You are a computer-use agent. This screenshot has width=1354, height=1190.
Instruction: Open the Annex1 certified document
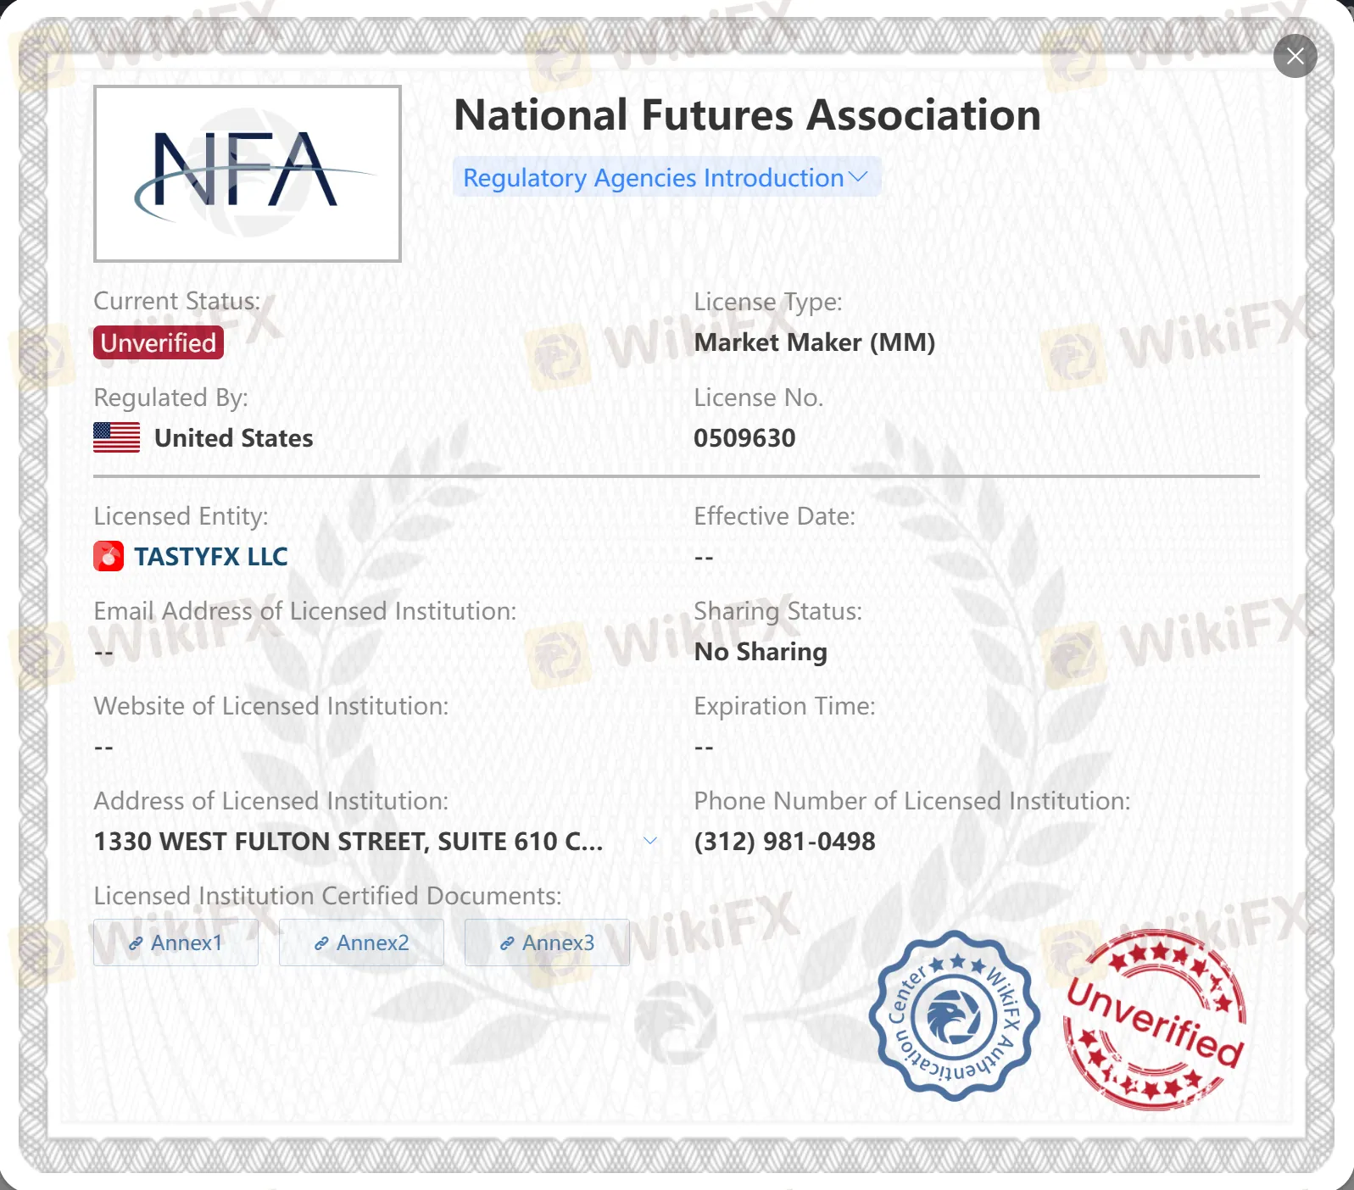tap(176, 943)
